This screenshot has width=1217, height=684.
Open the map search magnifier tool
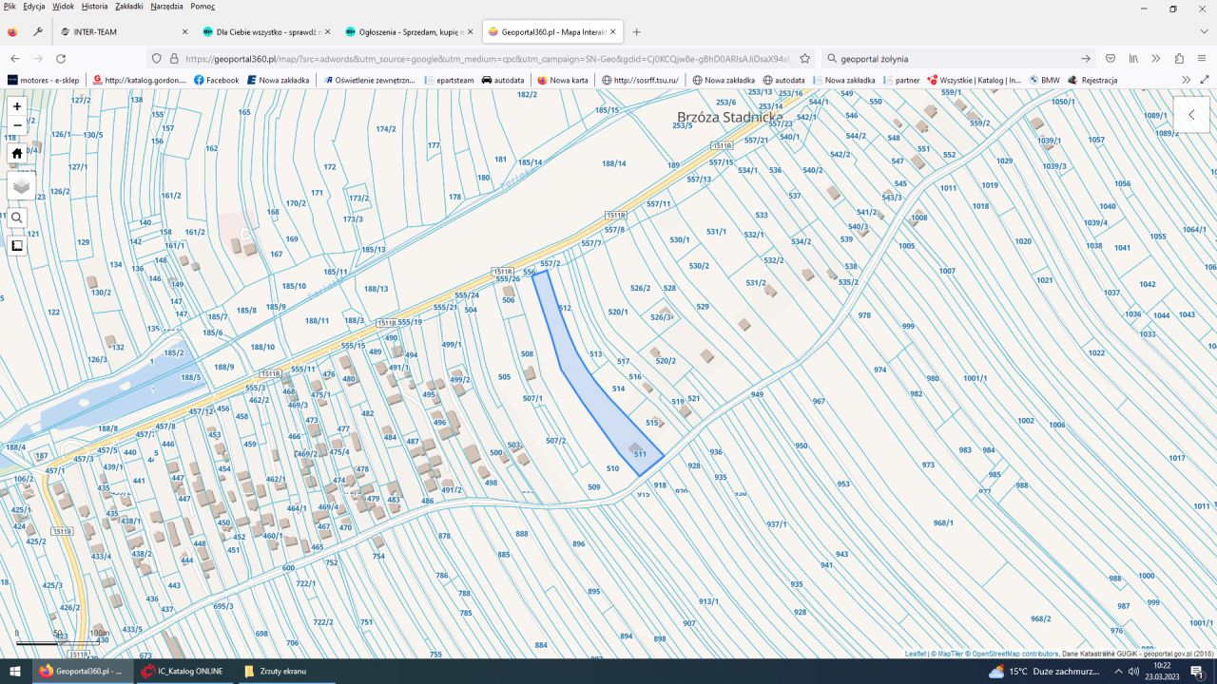click(17, 218)
